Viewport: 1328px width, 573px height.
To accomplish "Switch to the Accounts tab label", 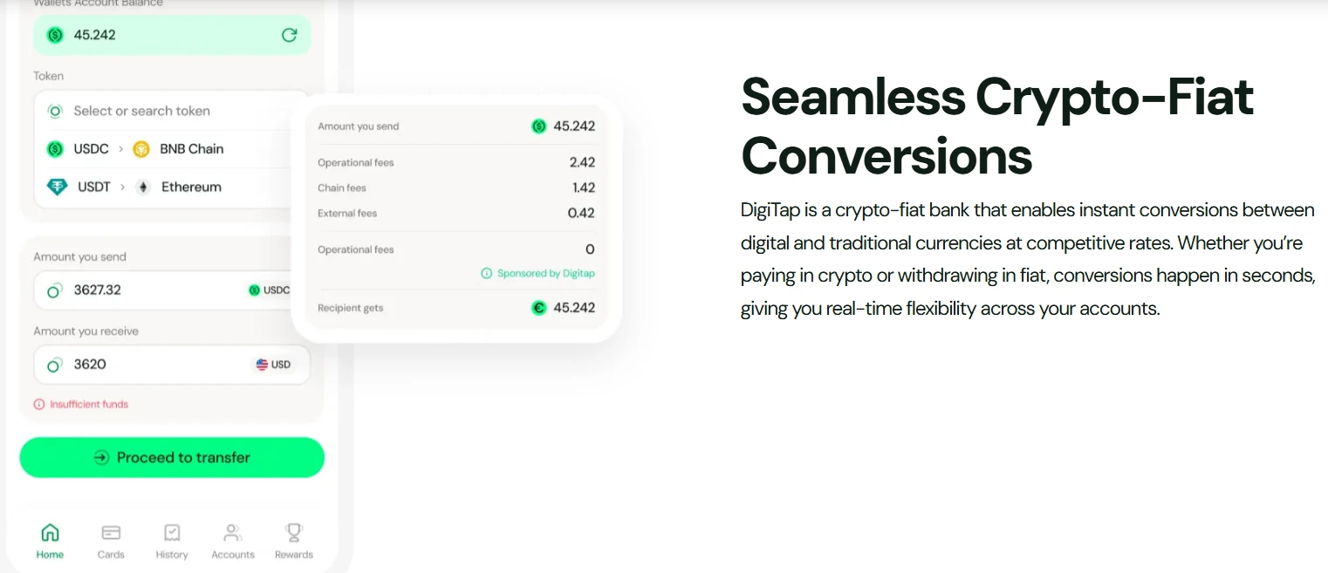I will coord(233,555).
